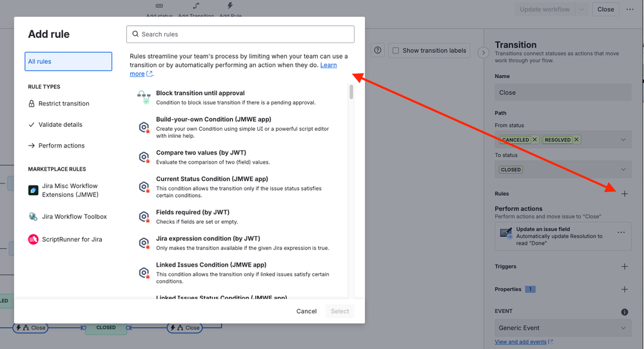Open View and add events link
The height and width of the screenshot is (349, 644).
click(x=523, y=342)
